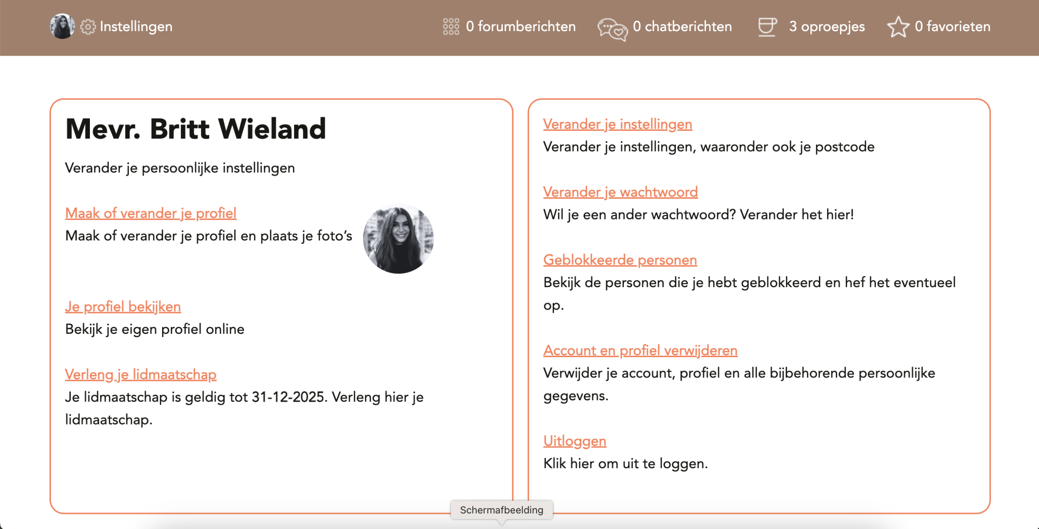1039x529 pixels.
Task: Select '3 oproepjes' in the top bar
Action: 827,26
